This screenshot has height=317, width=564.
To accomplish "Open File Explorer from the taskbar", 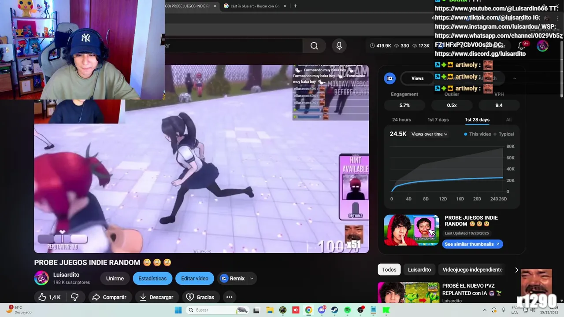I will 269,310.
